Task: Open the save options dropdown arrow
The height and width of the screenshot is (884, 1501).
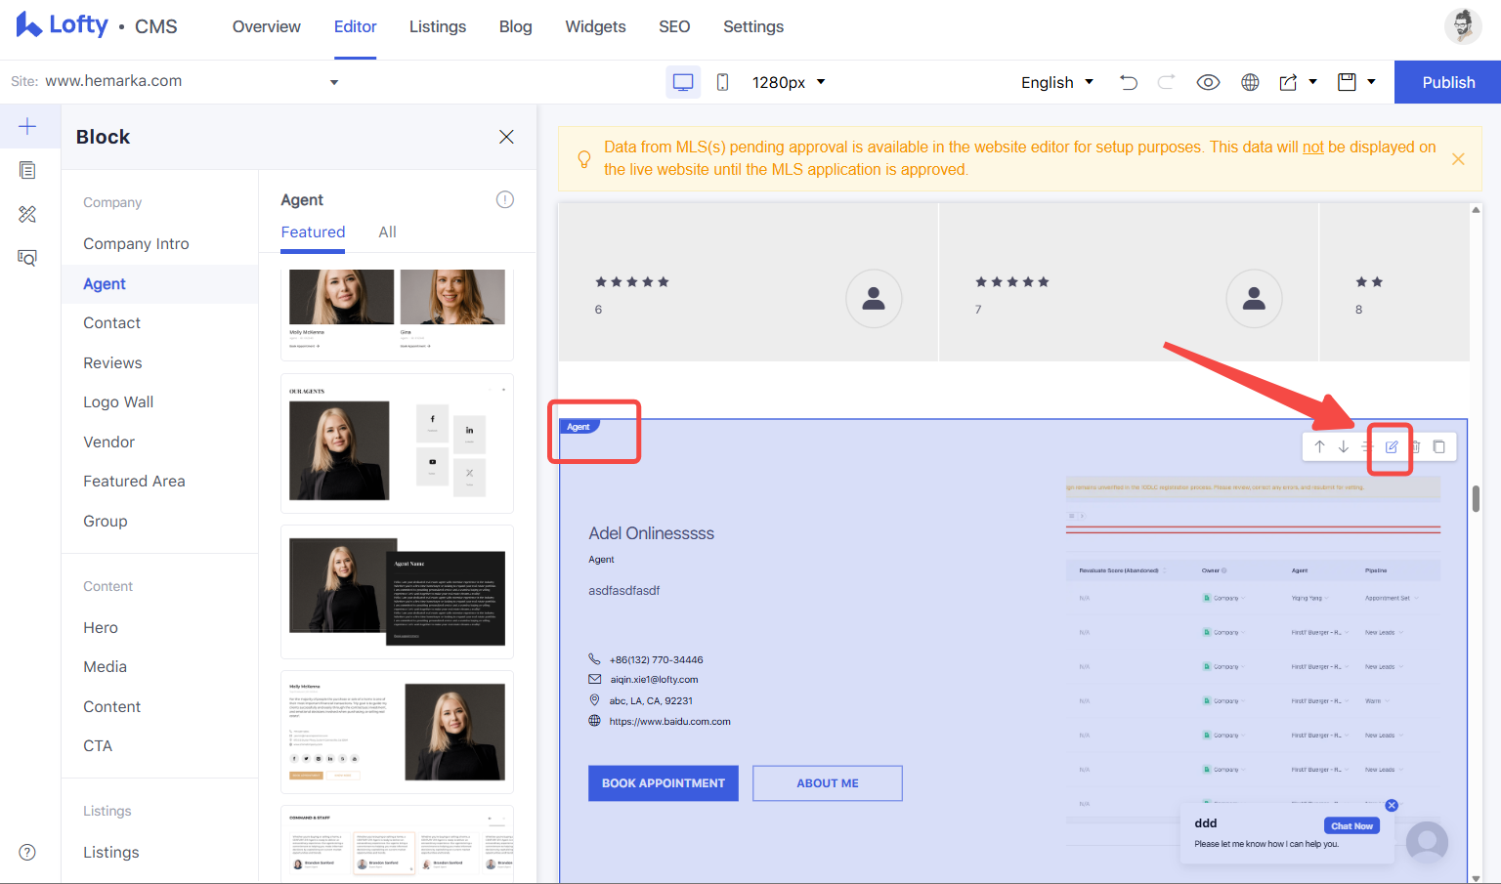Action: click(x=1371, y=82)
